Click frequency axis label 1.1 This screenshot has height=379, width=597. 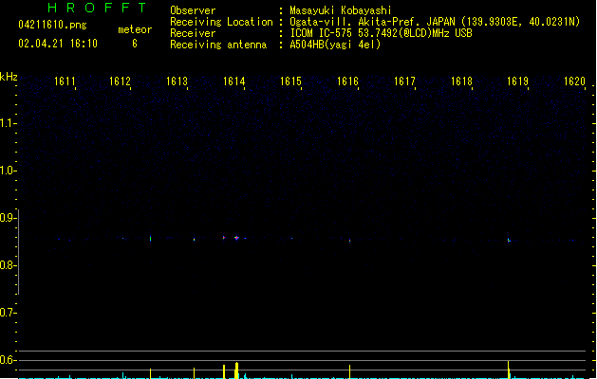pyautogui.click(x=8, y=123)
